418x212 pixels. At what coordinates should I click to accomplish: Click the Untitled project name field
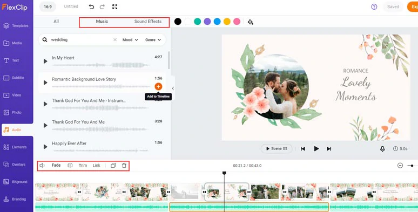coord(71,6)
